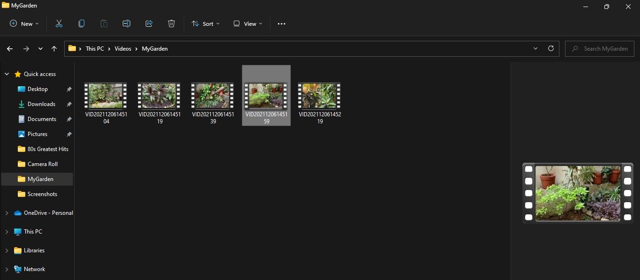640x280 pixels.
Task: Open Downloads in Quick access
Action: (x=41, y=104)
